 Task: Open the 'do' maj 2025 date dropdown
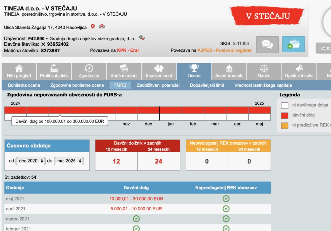pyautogui.click(x=69, y=161)
